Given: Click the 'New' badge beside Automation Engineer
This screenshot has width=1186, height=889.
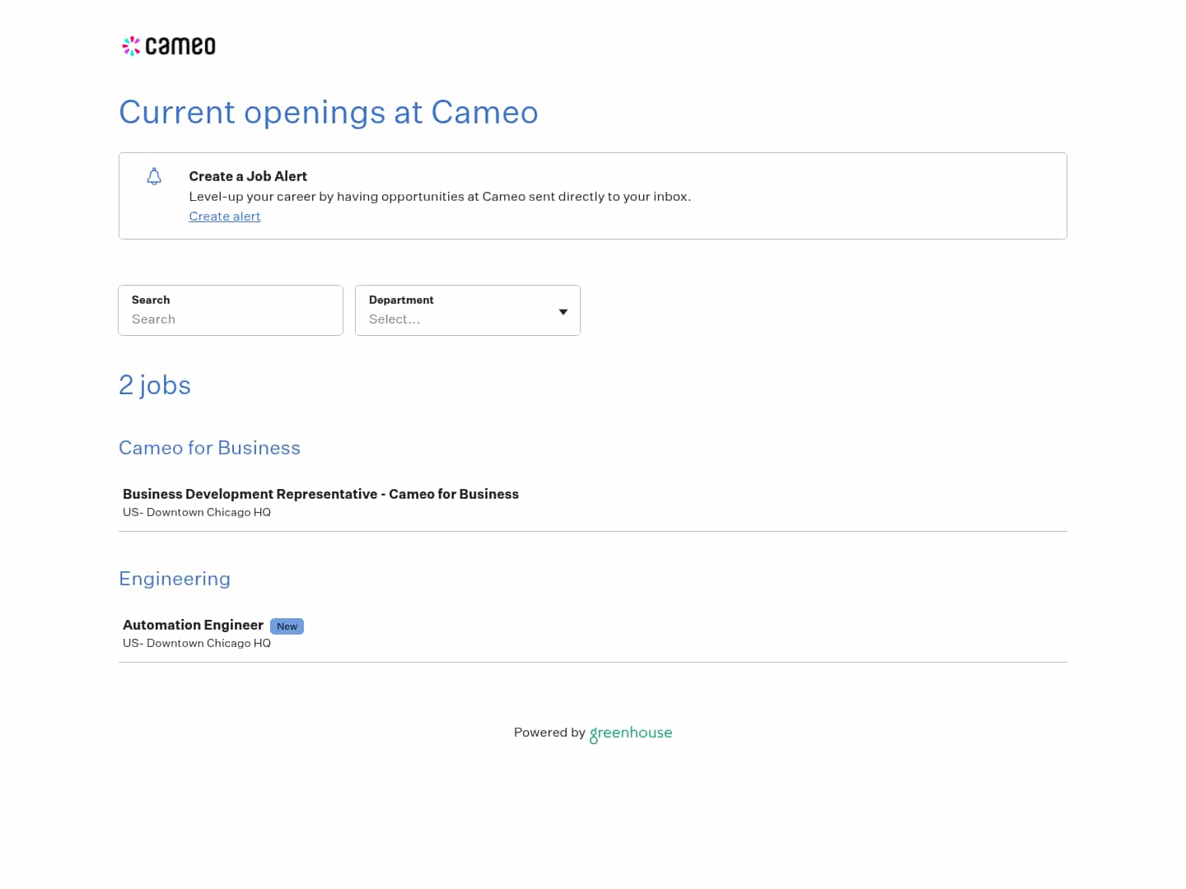Looking at the screenshot, I should [x=287, y=626].
